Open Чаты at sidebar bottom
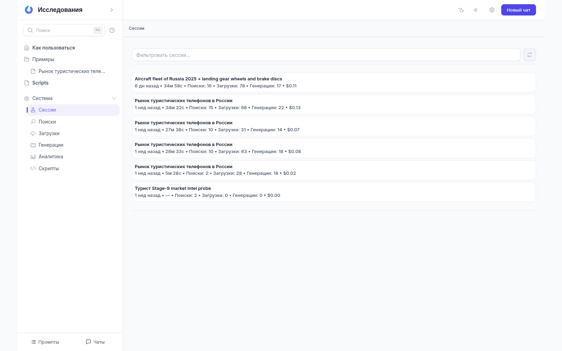This screenshot has width=562, height=351. (95, 342)
